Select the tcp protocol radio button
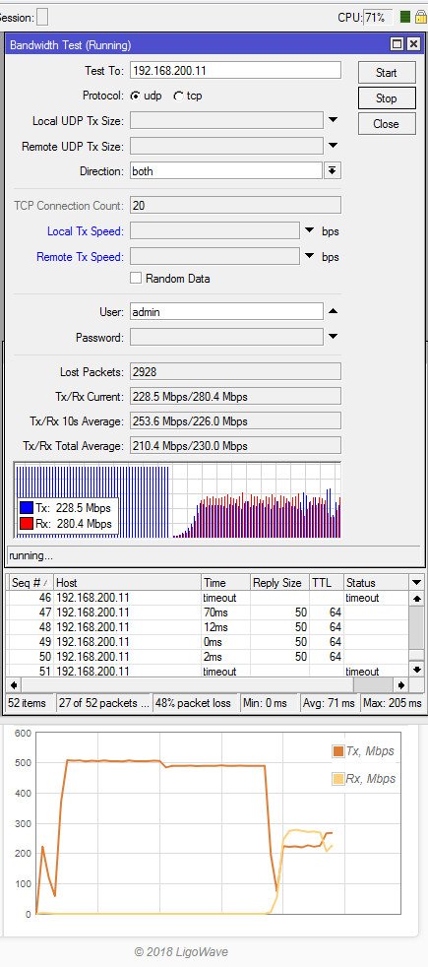This screenshot has height=967, width=428. (178, 97)
